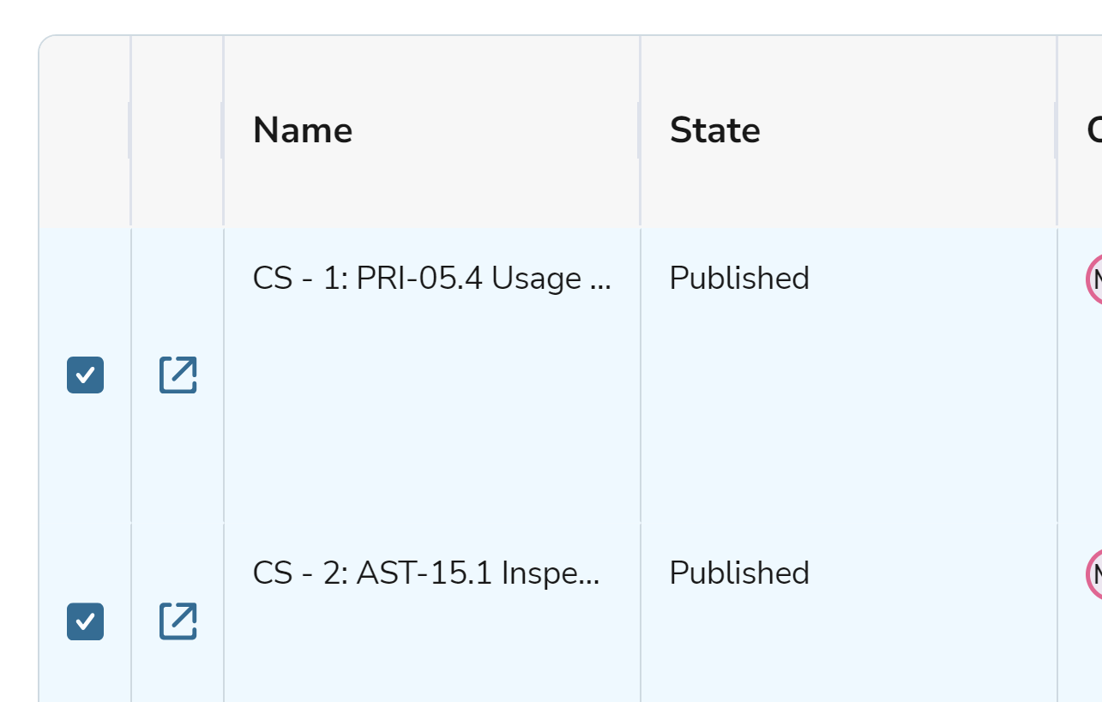Uncheck the CS - 1 row selection checkbox
The image size is (1102, 702).
85,375
